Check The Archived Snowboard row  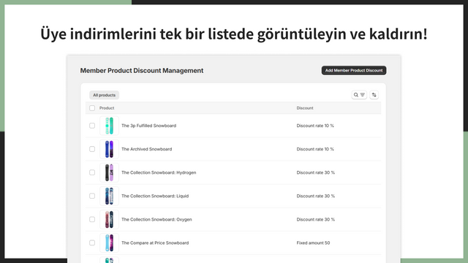[x=92, y=149]
